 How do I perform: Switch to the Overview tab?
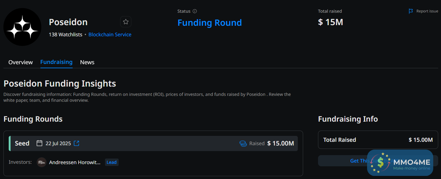(x=20, y=62)
